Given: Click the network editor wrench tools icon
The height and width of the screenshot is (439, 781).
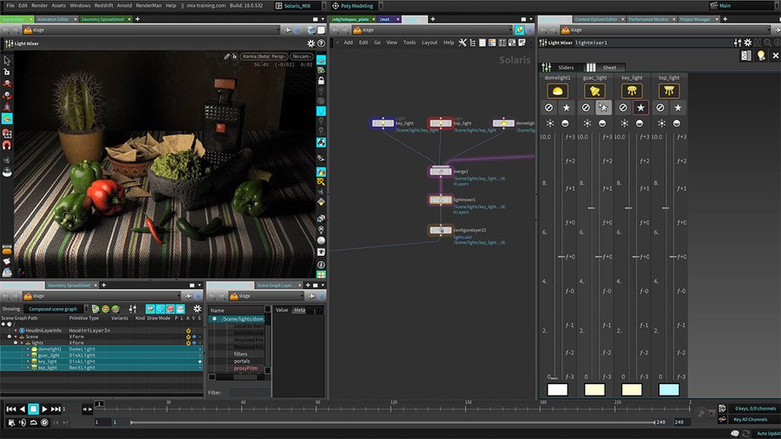Looking at the screenshot, I should (x=463, y=43).
